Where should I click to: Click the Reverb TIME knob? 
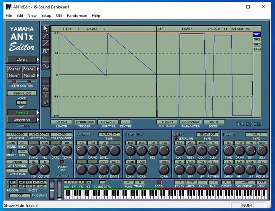click(229, 151)
